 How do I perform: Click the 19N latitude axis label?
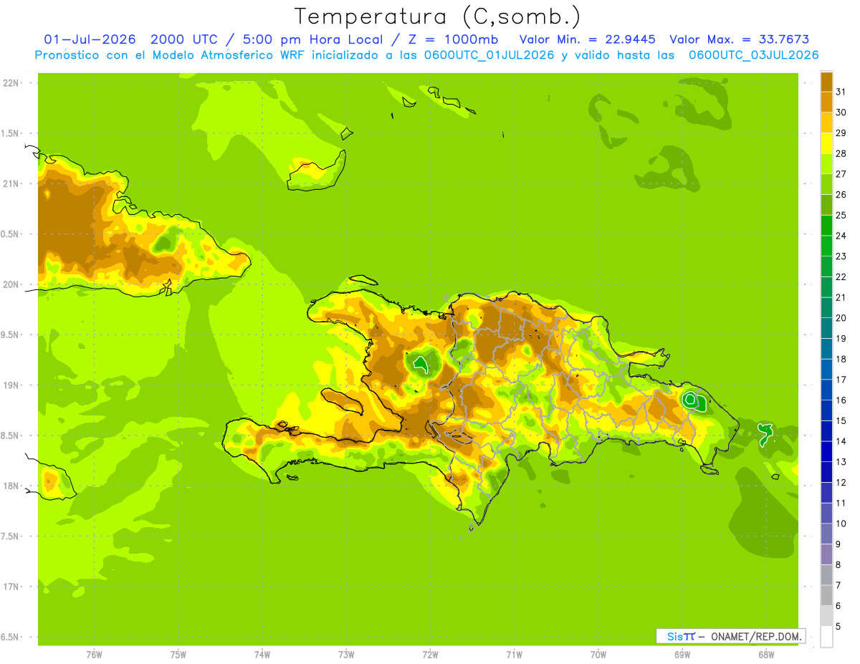point(10,385)
